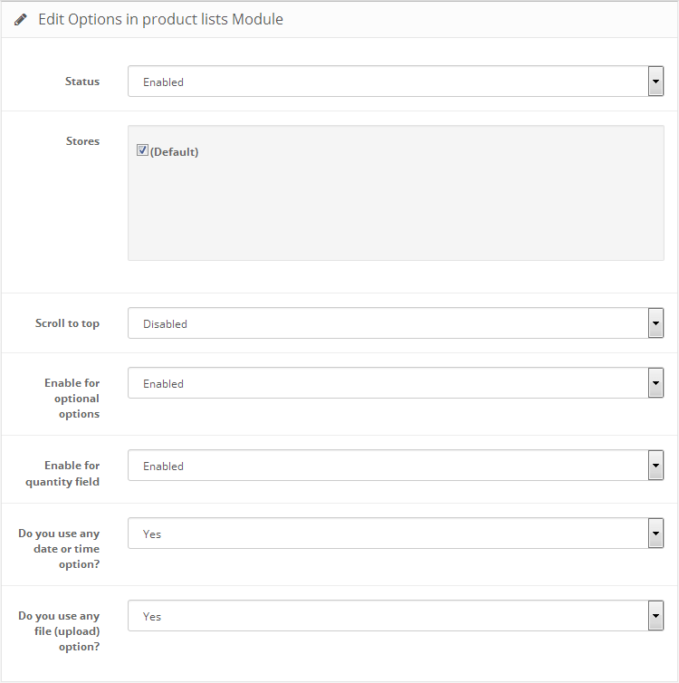Click the Edit Options in product lists heading
Image resolution: width=679 pixels, height=683 pixels.
point(160,20)
